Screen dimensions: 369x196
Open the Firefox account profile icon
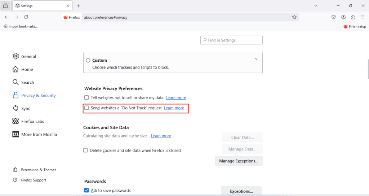[343, 17]
